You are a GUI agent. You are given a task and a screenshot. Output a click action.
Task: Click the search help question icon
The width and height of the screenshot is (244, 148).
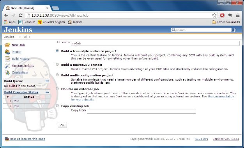[x=234, y=30]
